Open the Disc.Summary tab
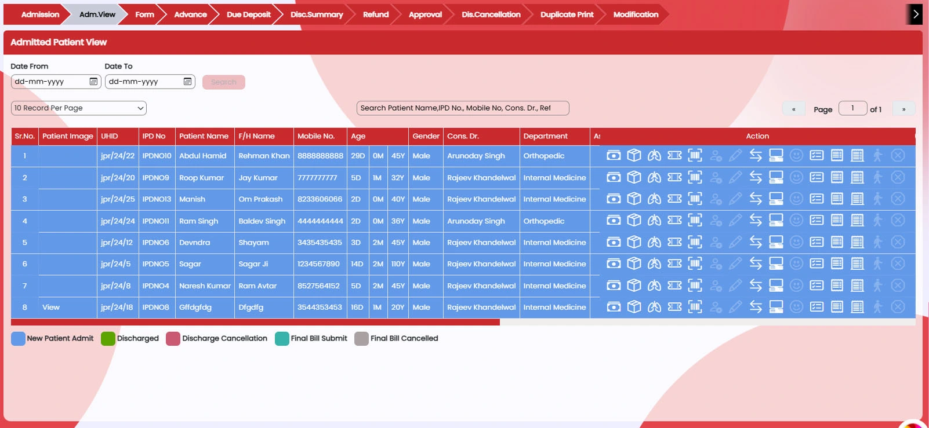 pyautogui.click(x=317, y=14)
